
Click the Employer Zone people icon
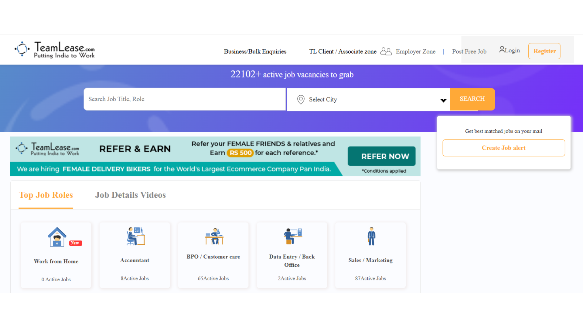[386, 51]
